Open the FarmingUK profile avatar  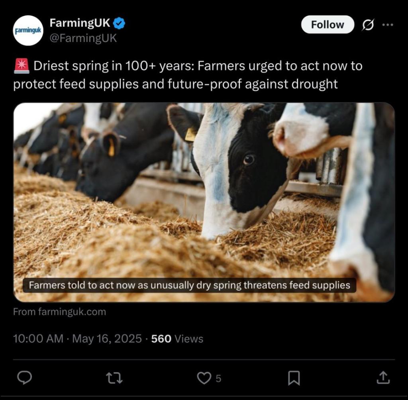point(27,30)
